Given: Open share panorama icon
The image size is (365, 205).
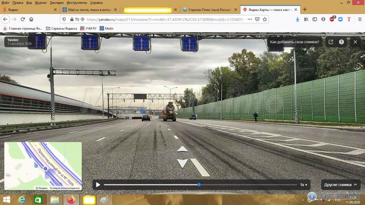Looking at the screenshot, I should (x=330, y=42).
